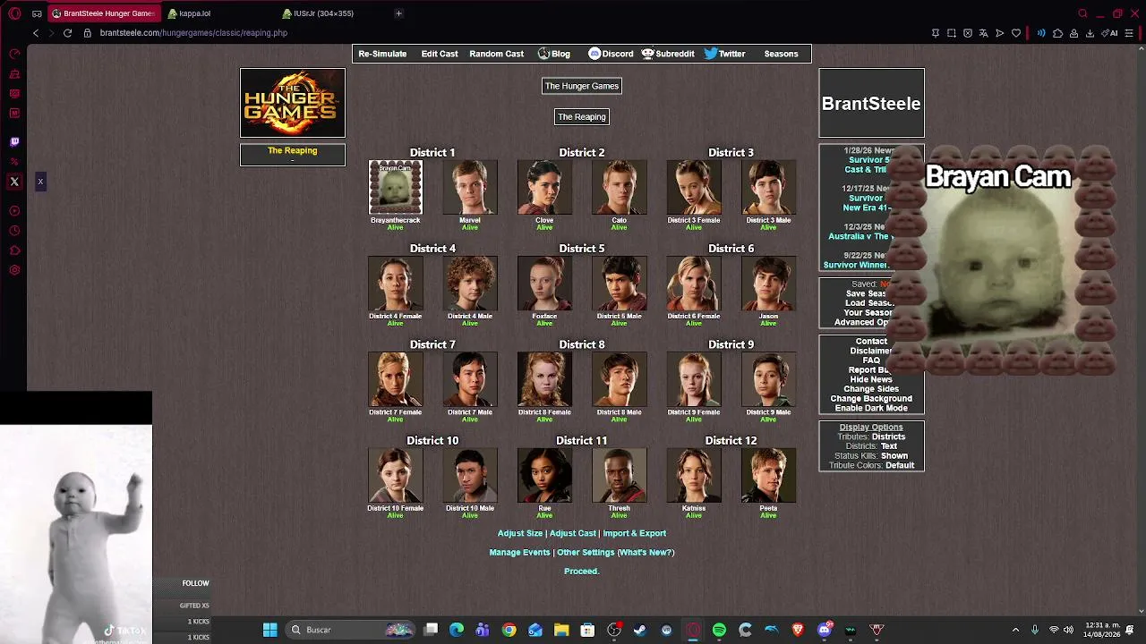The image size is (1146, 644).
Task: Toggle Hide News option
Action: pos(871,379)
